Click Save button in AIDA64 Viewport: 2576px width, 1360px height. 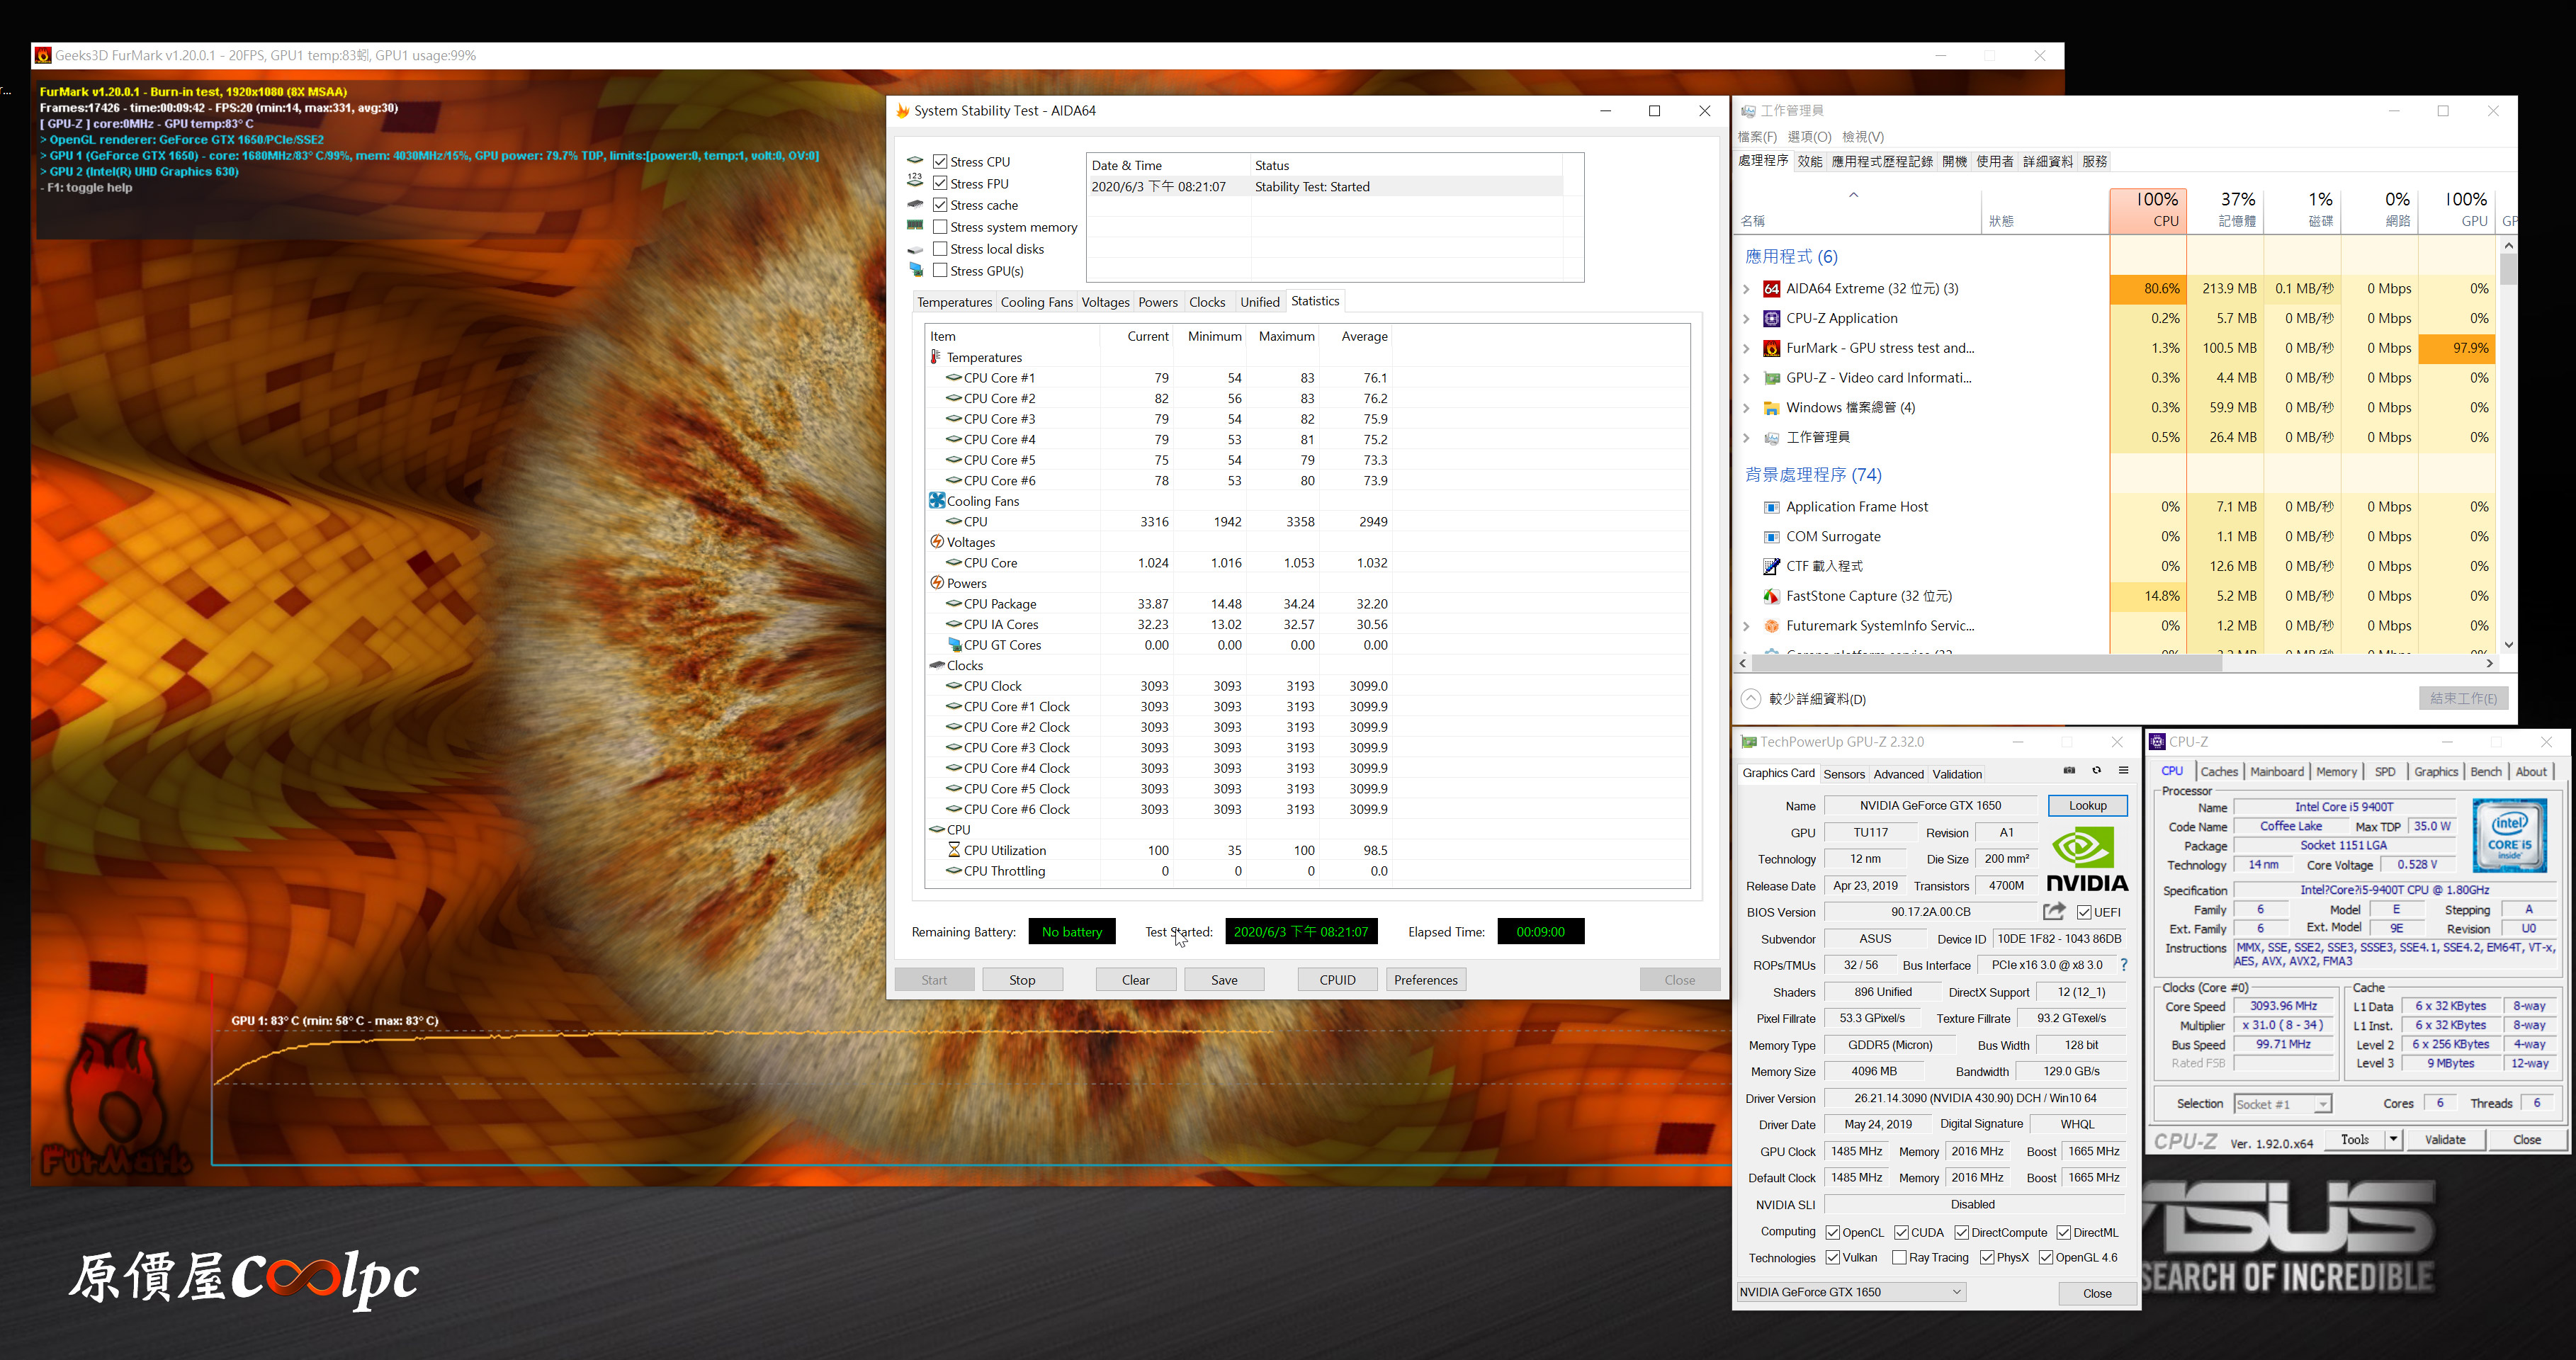(1224, 980)
